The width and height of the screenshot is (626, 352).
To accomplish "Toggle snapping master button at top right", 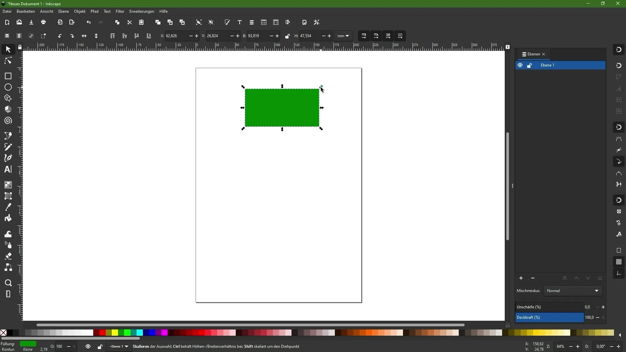I will [619, 50].
